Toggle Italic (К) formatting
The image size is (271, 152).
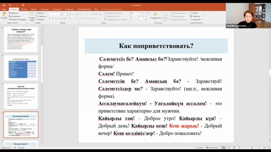click(x=53, y=19)
